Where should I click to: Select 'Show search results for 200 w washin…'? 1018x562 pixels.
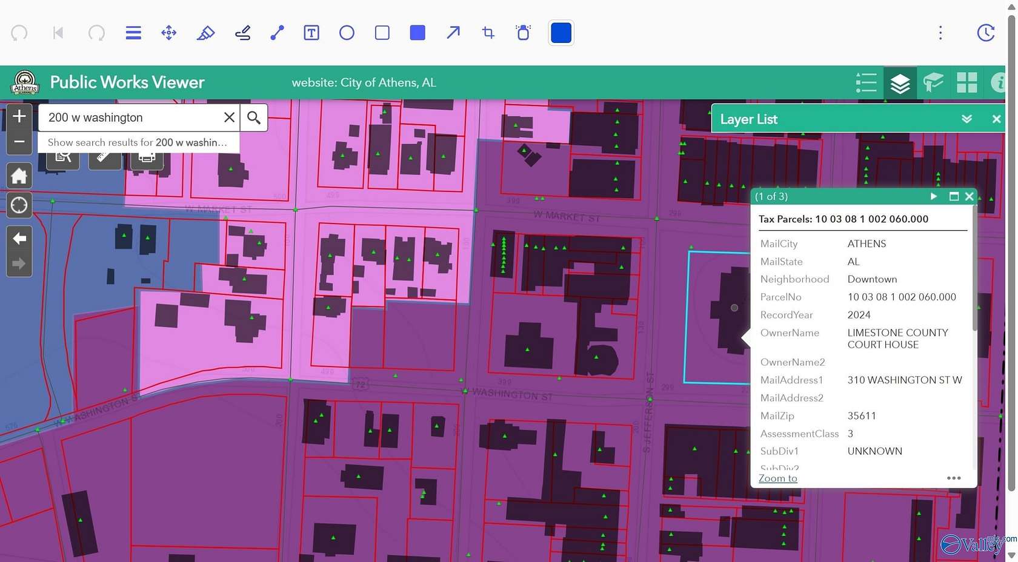[x=138, y=142]
